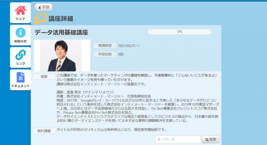This screenshot has width=267, height=145.
Task: Focus the キーワード search field
Action: 178,140
